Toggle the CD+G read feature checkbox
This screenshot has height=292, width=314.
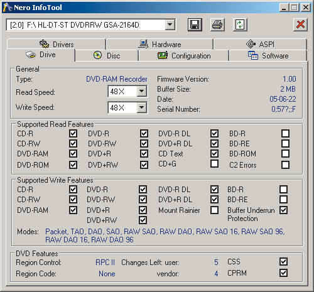[214, 164]
